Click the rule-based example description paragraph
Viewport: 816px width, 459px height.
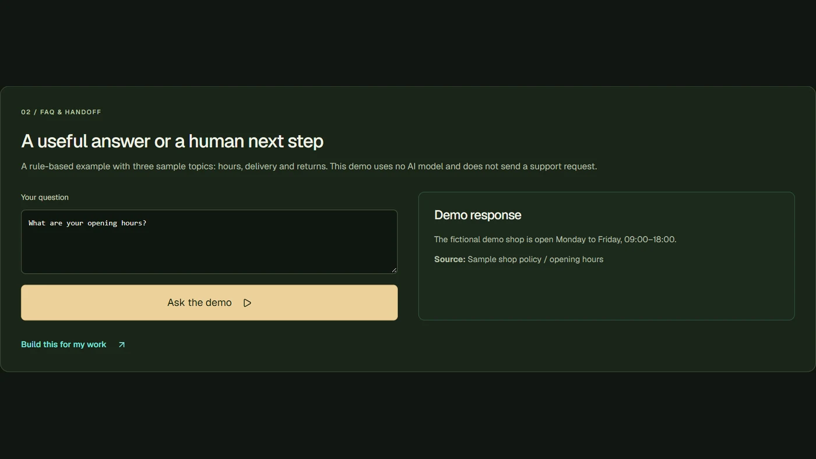[309, 167]
